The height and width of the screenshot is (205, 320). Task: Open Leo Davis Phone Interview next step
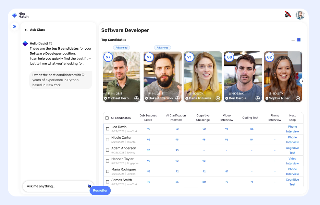click(292, 129)
